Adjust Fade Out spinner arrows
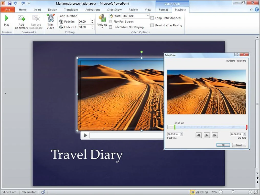This screenshot has height=195, width=260. (92, 27)
